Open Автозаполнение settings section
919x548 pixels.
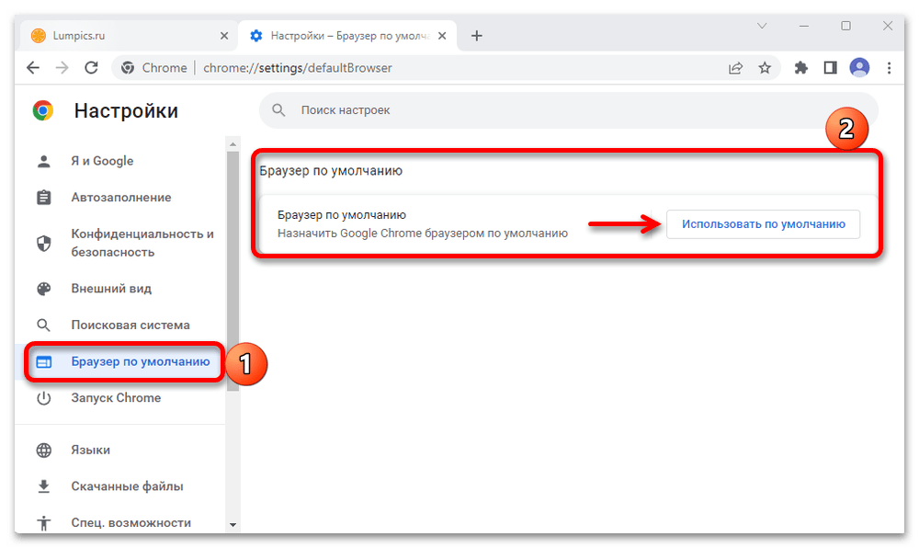click(x=121, y=198)
